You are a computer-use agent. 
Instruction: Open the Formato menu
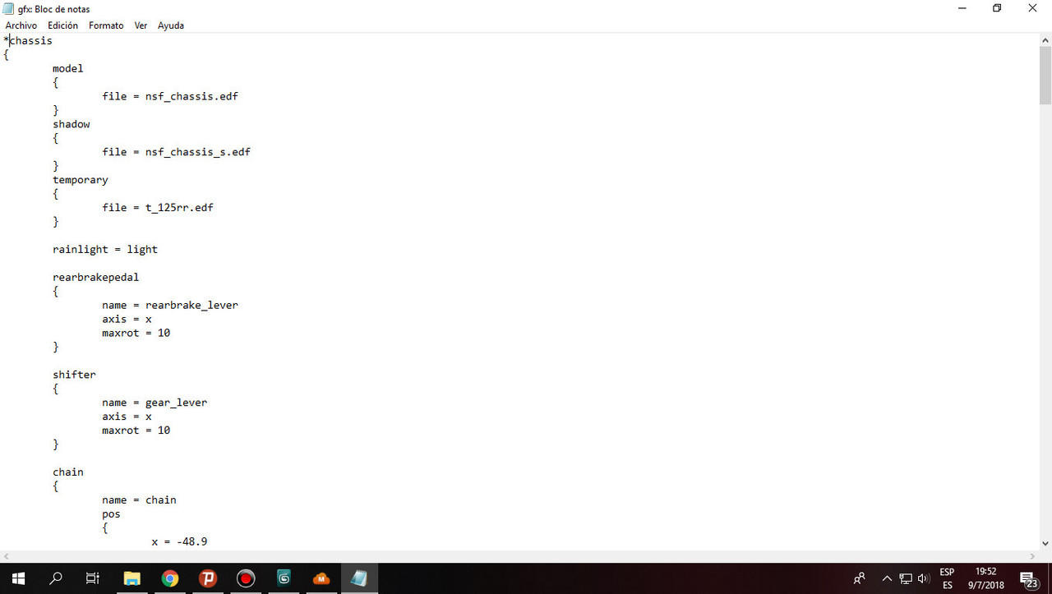[106, 25]
